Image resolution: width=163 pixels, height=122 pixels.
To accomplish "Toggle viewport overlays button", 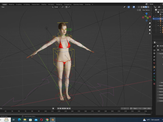I will pyautogui.click(x=134, y=7).
